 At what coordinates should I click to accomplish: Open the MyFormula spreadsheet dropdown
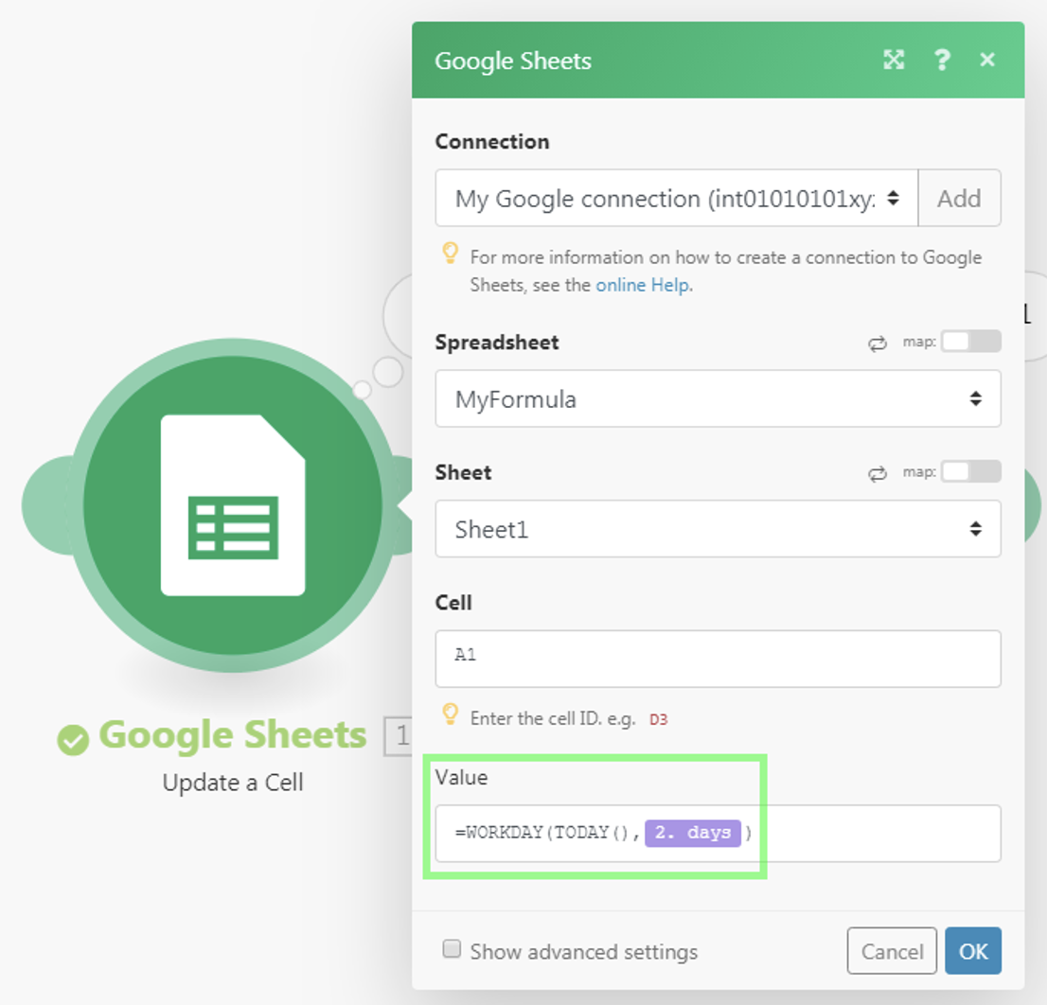pos(718,399)
